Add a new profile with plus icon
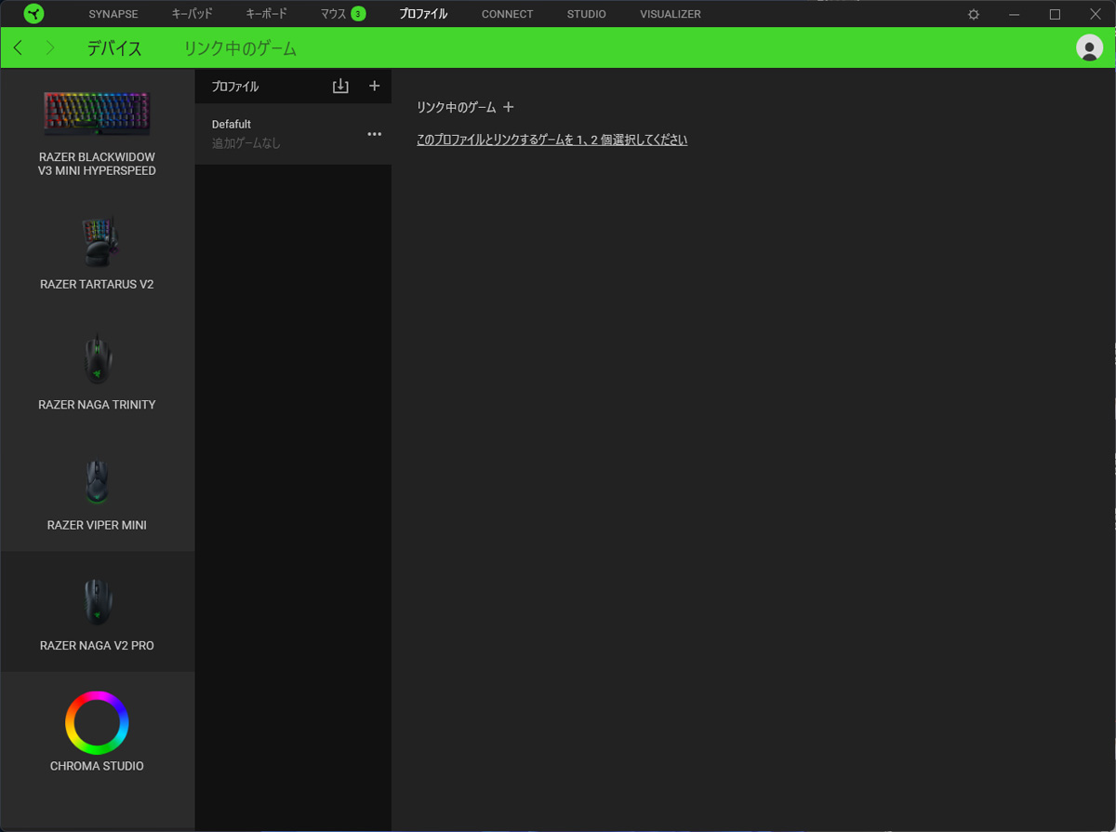The height and width of the screenshot is (832, 1116). coord(374,86)
